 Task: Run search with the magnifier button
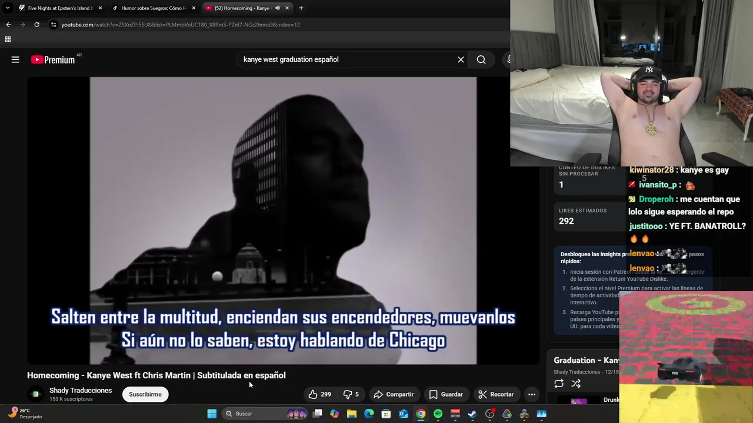pos(481,59)
